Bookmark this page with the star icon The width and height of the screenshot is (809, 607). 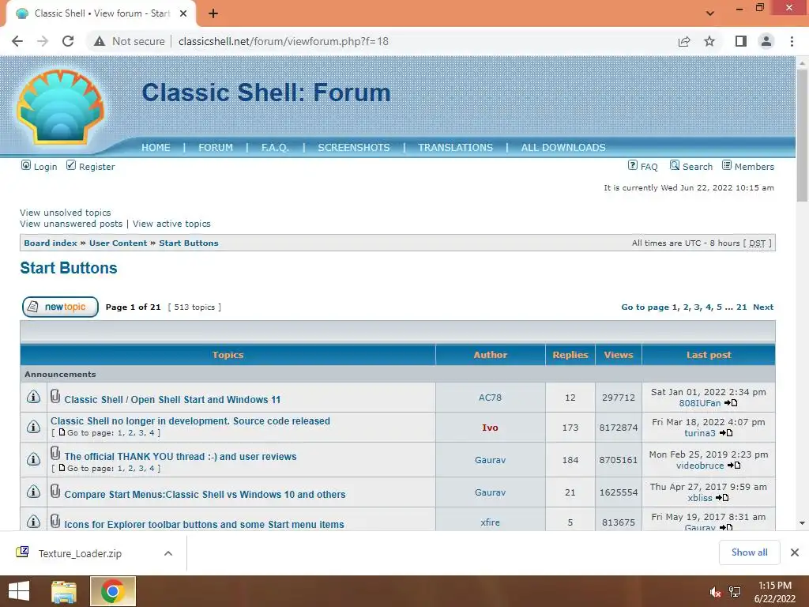tap(709, 41)
